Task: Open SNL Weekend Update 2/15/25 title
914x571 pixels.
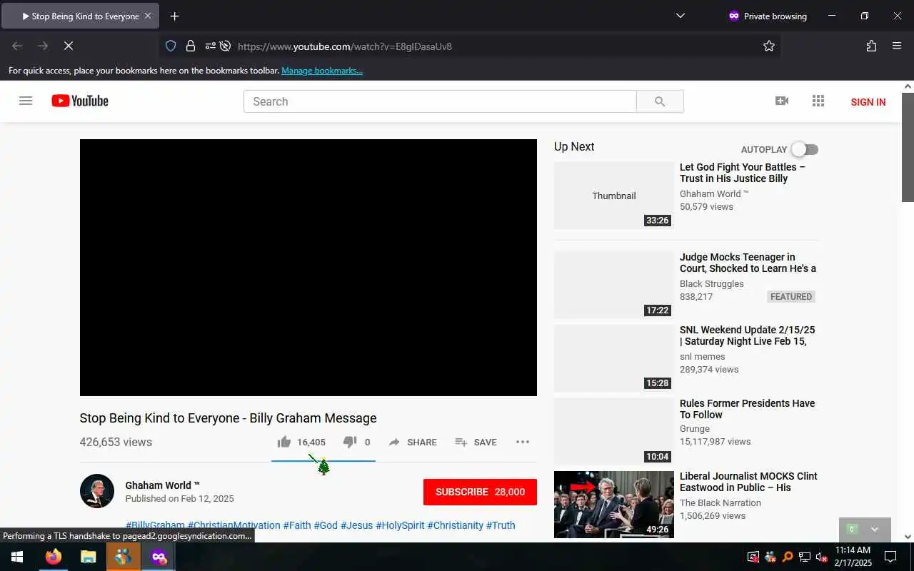Action: tap(747, 335)
